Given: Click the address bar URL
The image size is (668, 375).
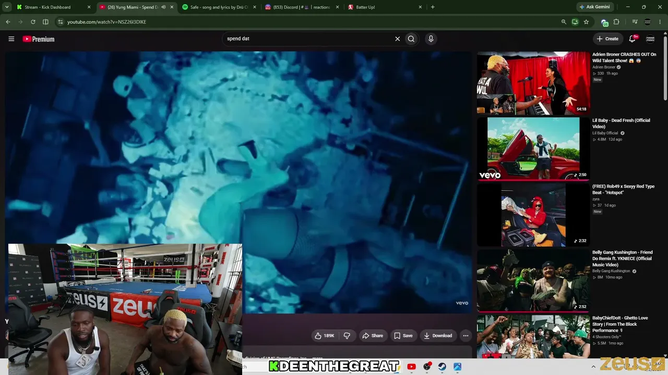Looking at the screenshot, I should click(106, 22).
